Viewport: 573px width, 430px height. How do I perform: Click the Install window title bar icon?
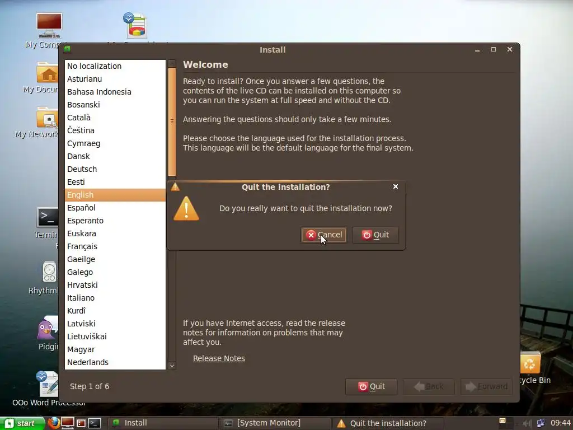(x=67, y=49)
